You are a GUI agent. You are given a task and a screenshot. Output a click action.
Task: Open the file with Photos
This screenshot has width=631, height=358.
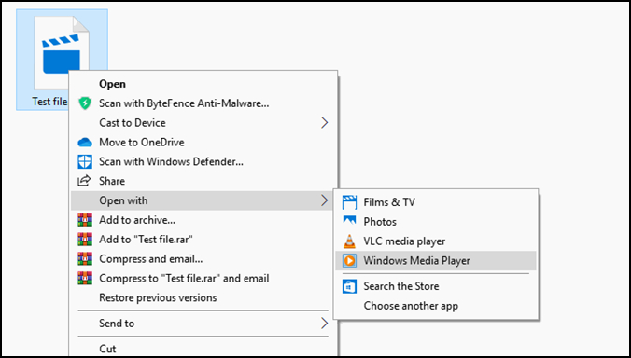click(436, 221)
